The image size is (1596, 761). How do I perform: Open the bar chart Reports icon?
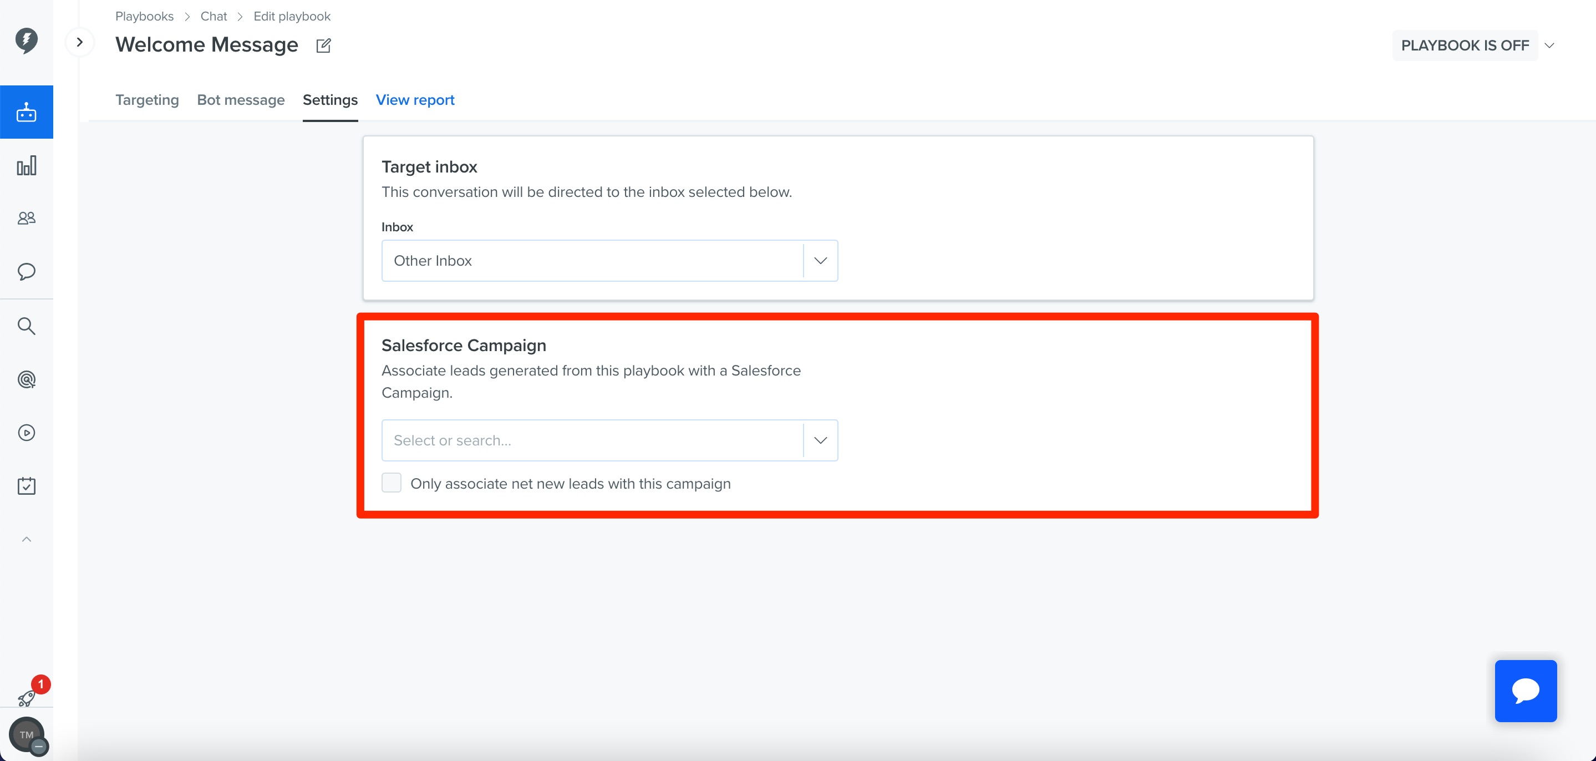coord(26,165)
